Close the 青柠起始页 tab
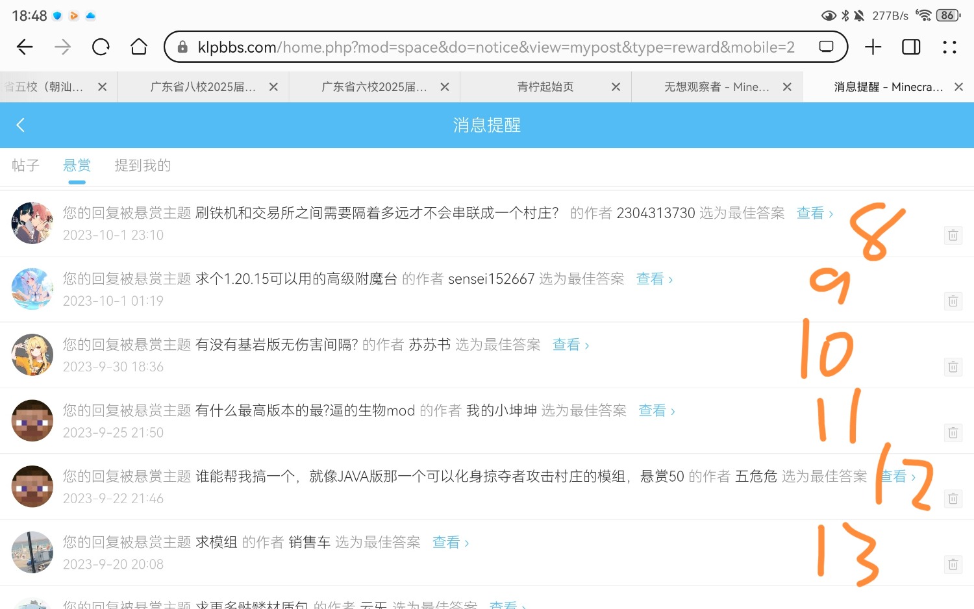The image size is (974, 609). coord(616,87)
